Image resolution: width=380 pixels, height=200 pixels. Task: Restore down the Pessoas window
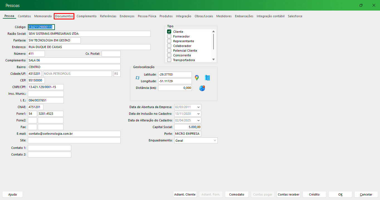pos(361,5)
